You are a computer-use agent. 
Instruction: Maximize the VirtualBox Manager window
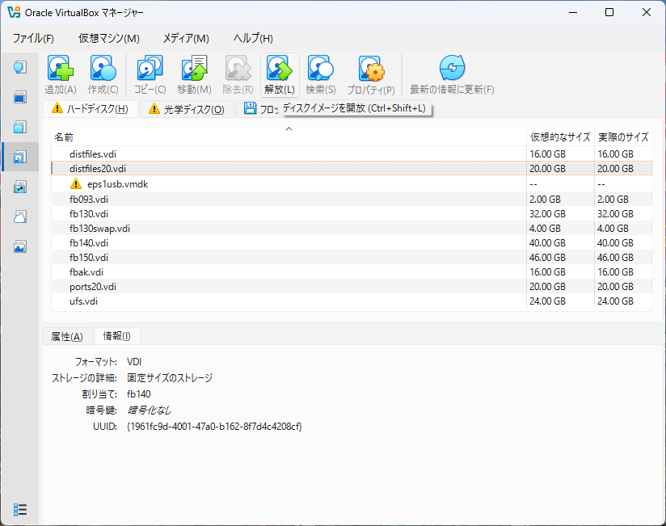[609, 12]
